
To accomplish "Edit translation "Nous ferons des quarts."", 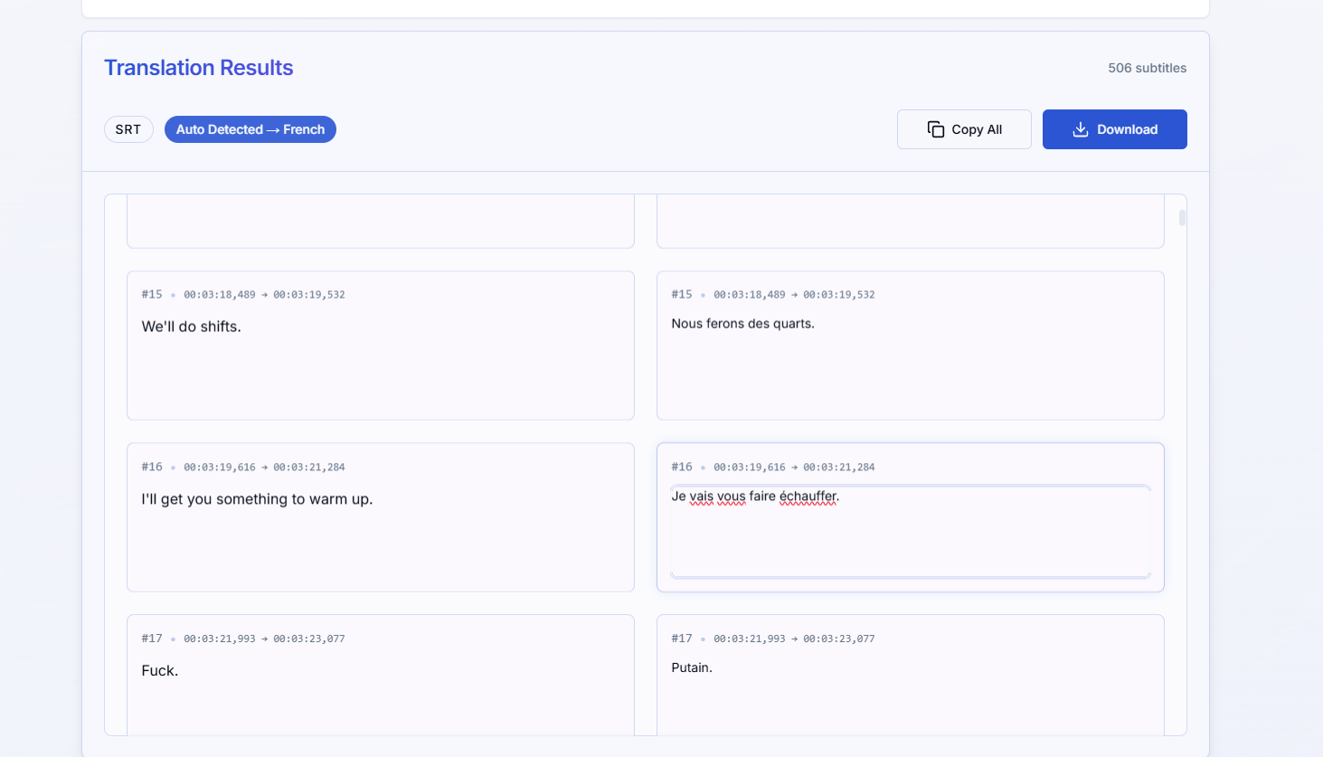I will click(x=743, y=324).
